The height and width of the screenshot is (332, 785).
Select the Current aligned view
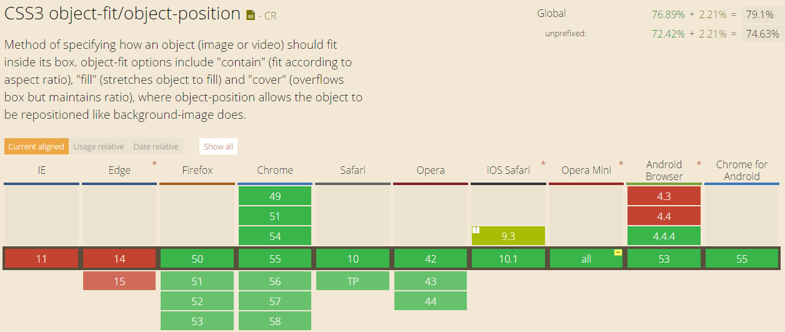(36, 146)
